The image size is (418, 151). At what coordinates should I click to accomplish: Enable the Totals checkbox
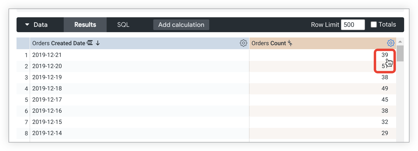point(374,24)
